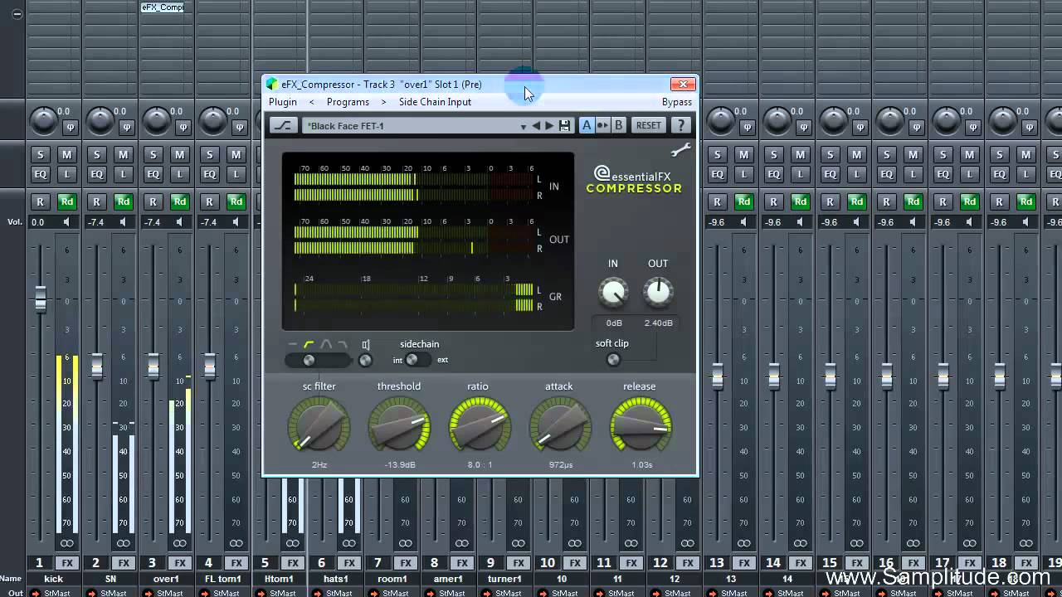Open FX for track 1 kick
The image size is (1062, 597).
coord(67,563)
